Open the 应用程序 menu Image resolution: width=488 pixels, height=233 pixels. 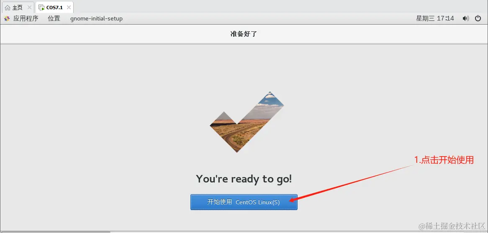[26, 19]
